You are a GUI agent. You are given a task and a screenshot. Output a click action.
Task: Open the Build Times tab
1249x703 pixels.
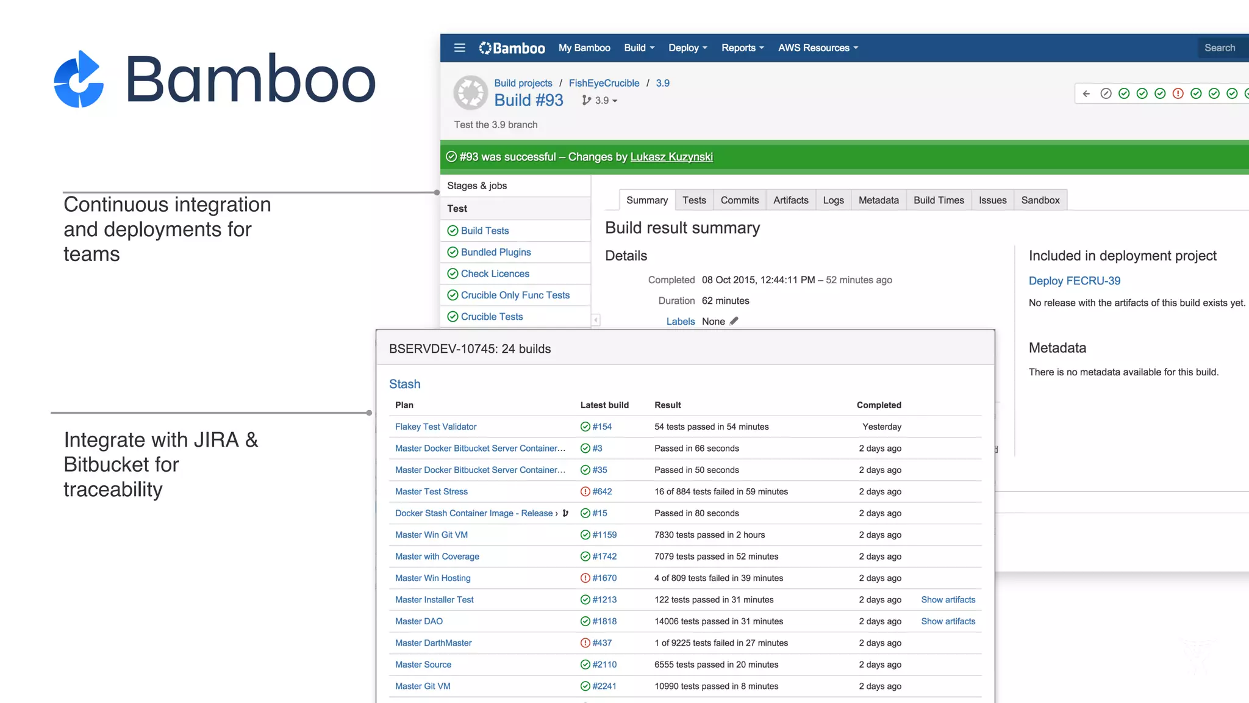click(939, 200)
